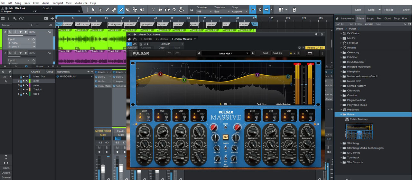412x180 pixels.
Task: Open the Transport menu
Action: pos(58,3)
